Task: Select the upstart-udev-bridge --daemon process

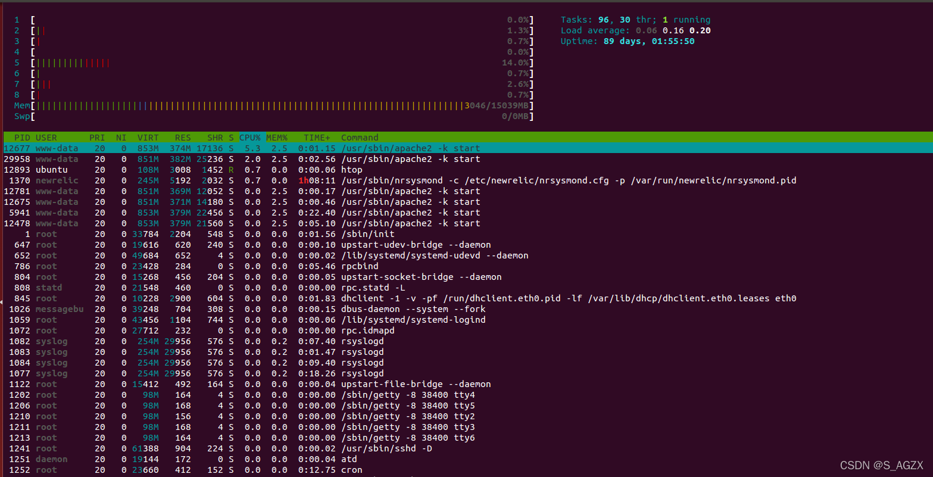Action: [x=468, y=245]
